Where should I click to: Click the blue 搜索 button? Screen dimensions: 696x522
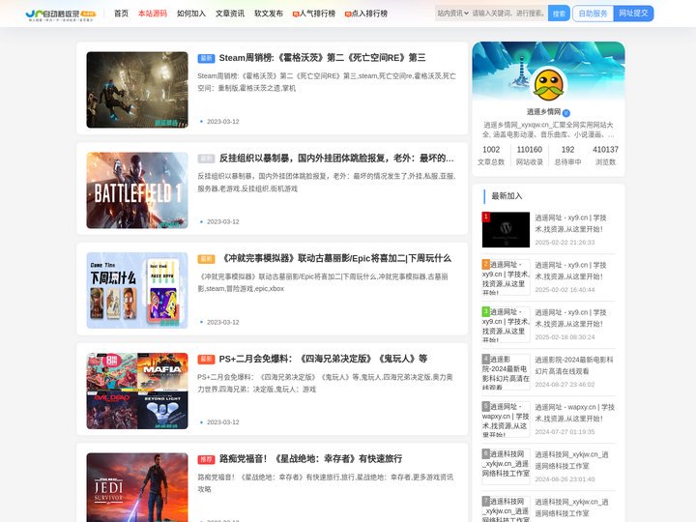coord(559,14)
